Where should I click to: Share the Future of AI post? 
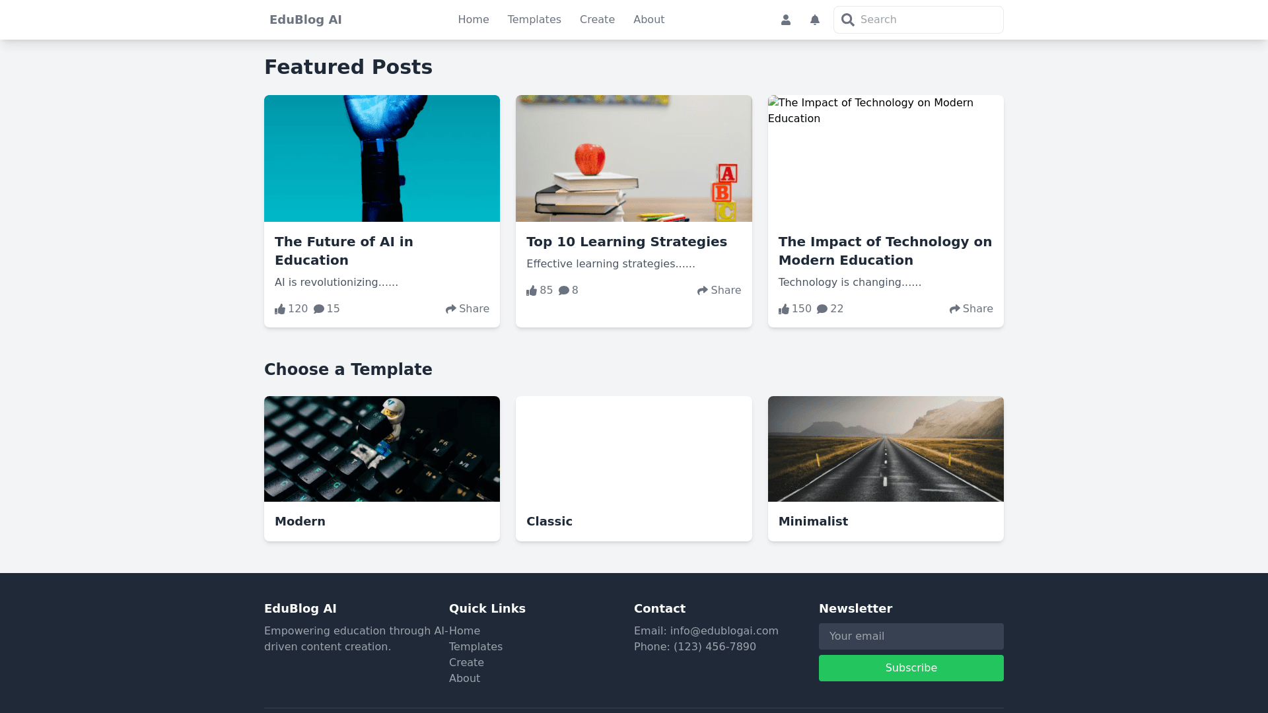(x=467, y=309)
